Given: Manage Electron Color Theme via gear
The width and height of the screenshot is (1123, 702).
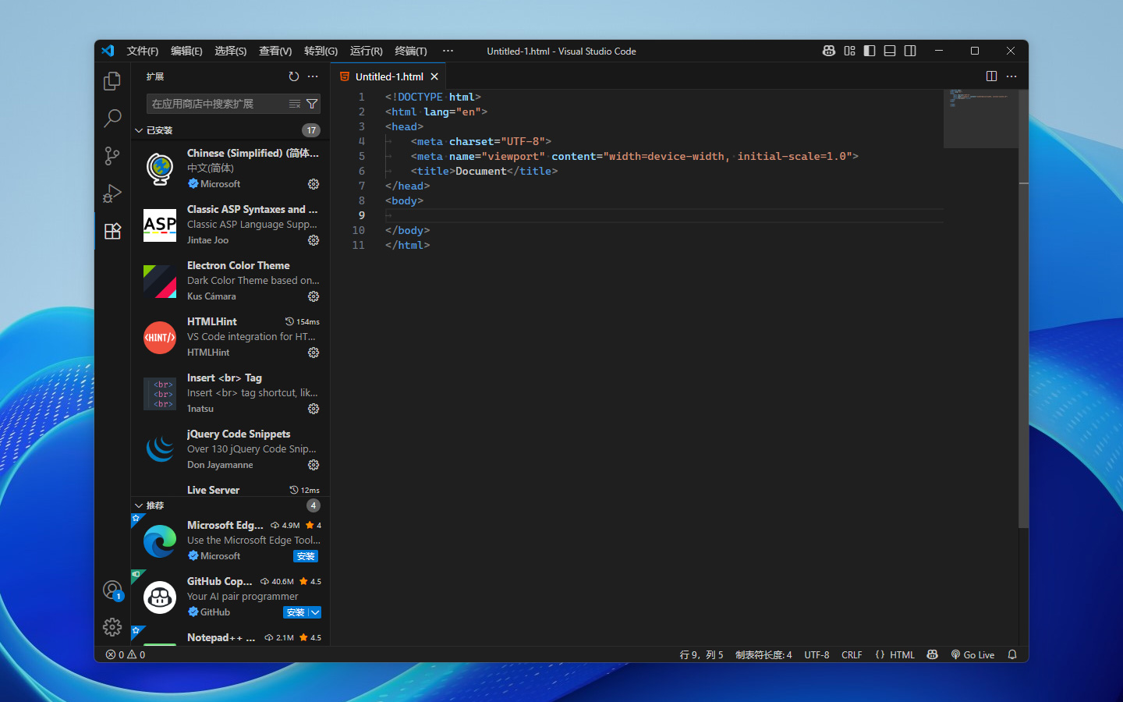Looking at the screenshot, I should click(x=314, y=296).
